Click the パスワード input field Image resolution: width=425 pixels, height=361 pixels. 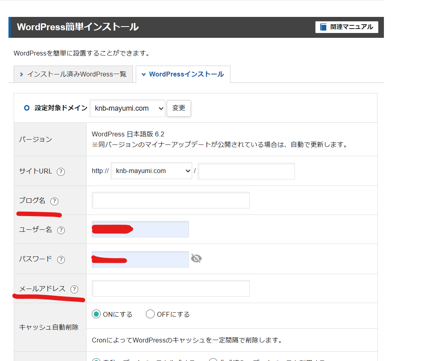point(141,260)
